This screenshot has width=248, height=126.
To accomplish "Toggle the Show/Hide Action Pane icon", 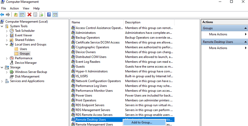I will coord(55,15).
